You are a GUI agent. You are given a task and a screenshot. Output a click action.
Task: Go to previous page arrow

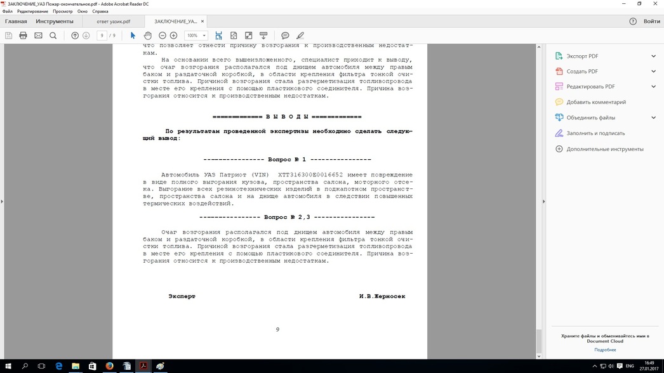75,36
